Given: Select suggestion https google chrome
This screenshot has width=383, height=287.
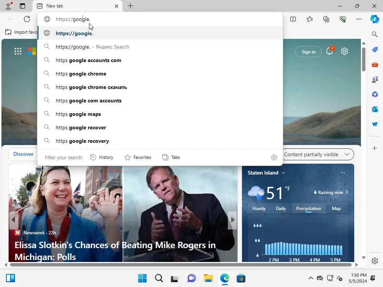Looking at the screenshot, I should 160,74.
